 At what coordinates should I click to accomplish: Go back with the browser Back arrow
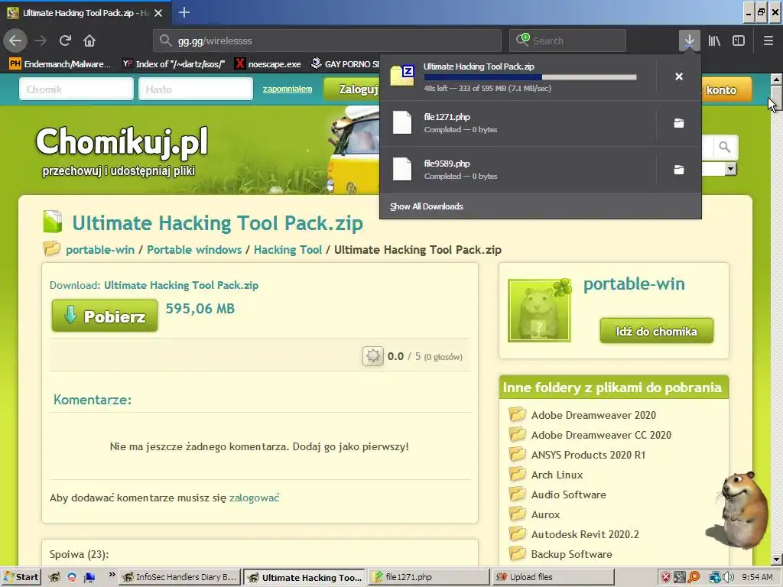(15, 41)
